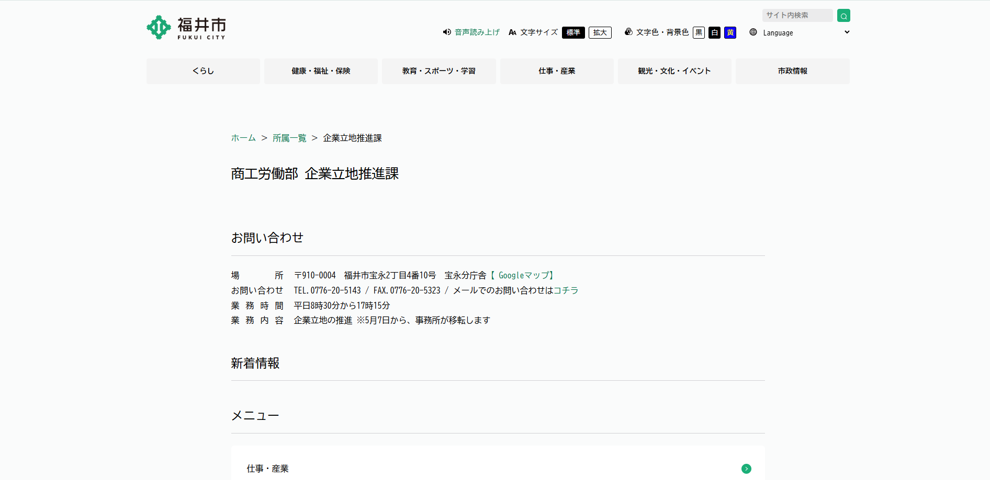990x480 pixels.
Task: Click the メニュー section heading
Action: point(255,416)
